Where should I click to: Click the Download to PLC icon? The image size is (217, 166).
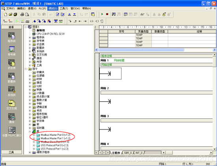(75, 14)
